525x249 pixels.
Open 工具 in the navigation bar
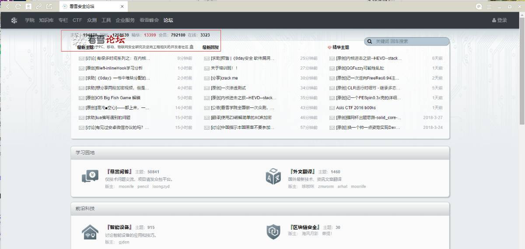(106, 21)
